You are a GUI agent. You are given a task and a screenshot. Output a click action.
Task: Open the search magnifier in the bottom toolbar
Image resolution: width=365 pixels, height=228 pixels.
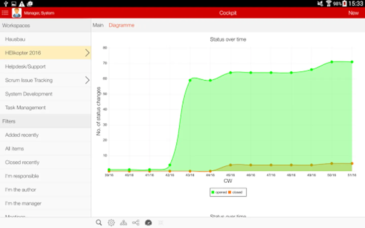click(x=99, y=223)
